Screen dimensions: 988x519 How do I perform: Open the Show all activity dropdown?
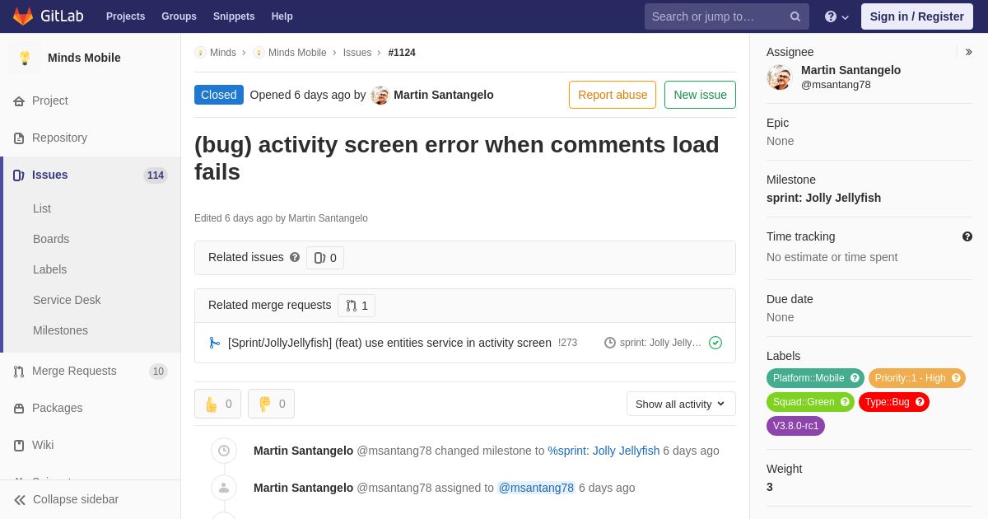[681, 404]
